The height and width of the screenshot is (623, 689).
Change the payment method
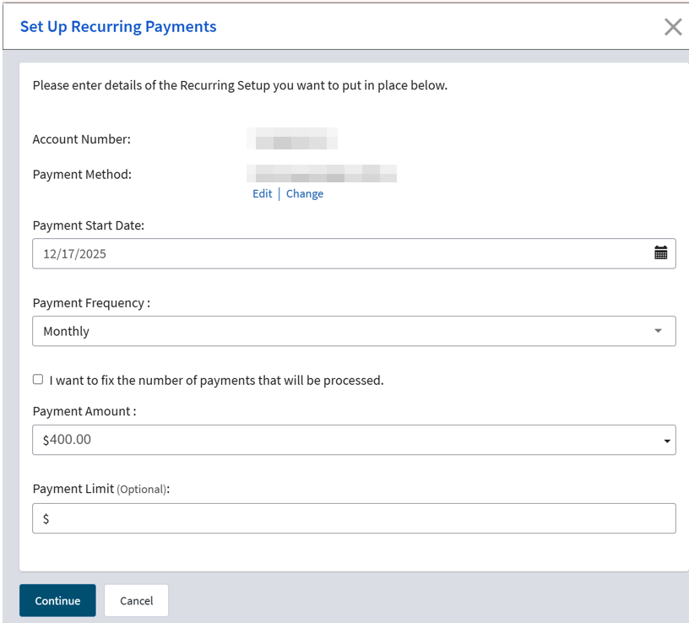point(305,193)
